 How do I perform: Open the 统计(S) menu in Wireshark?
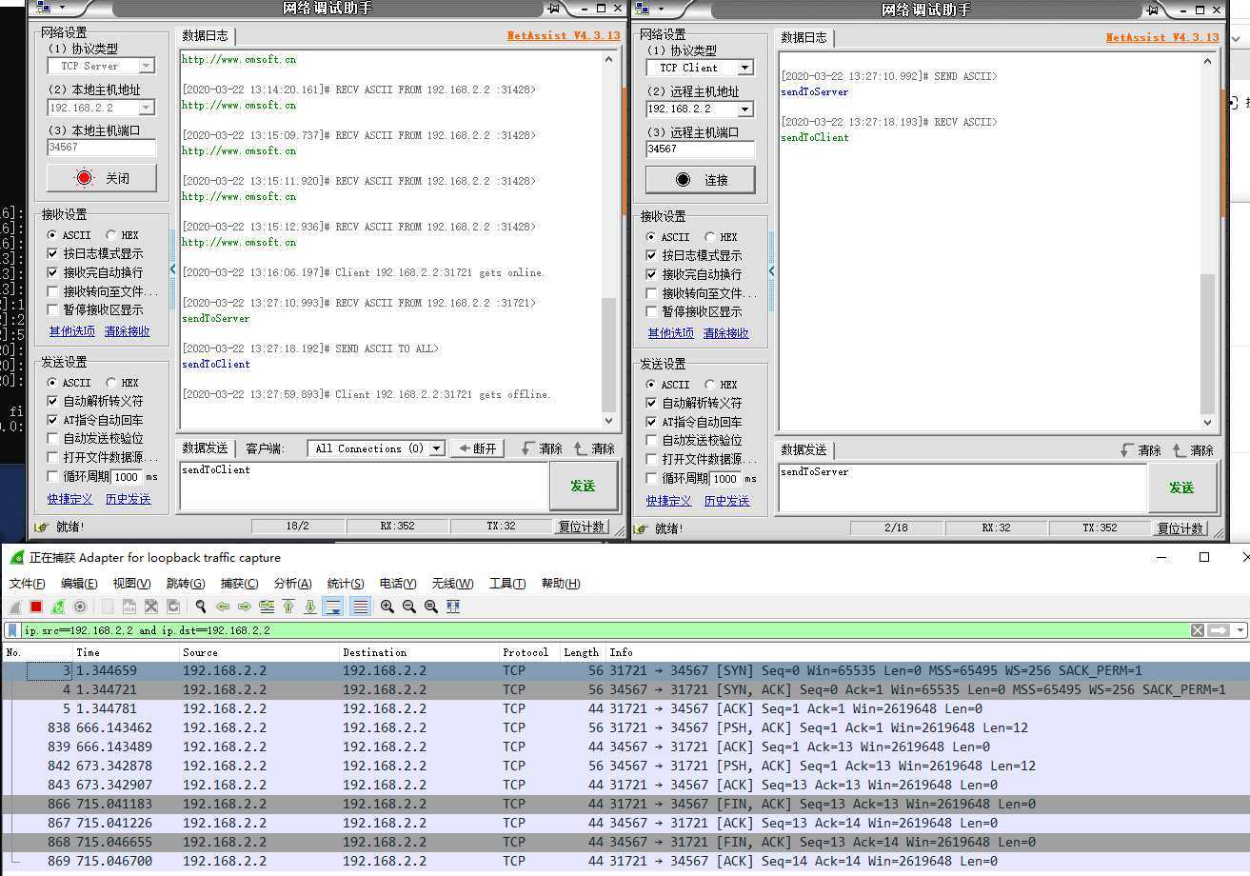[346, 584]
